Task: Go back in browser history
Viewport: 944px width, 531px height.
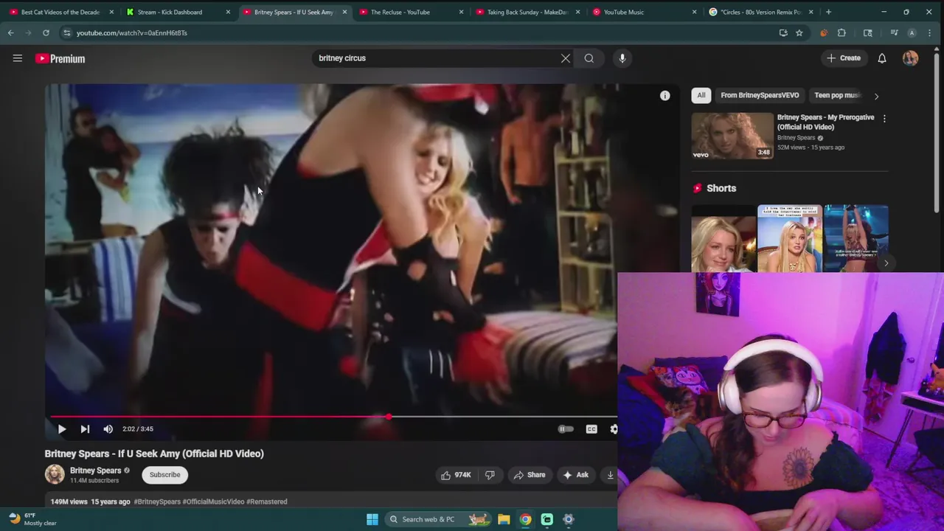Action: pyautogui.click(x=11, y=32)
